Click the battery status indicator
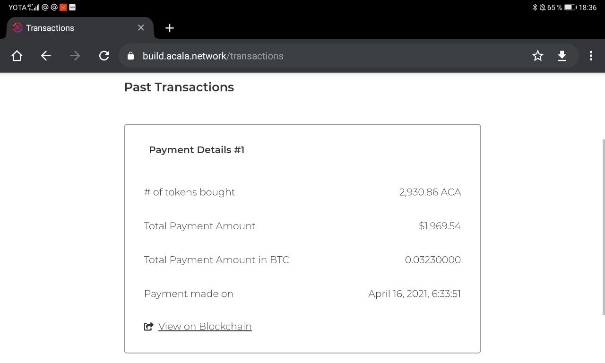This screenshot has width=605, height=363. click(570, 7)
